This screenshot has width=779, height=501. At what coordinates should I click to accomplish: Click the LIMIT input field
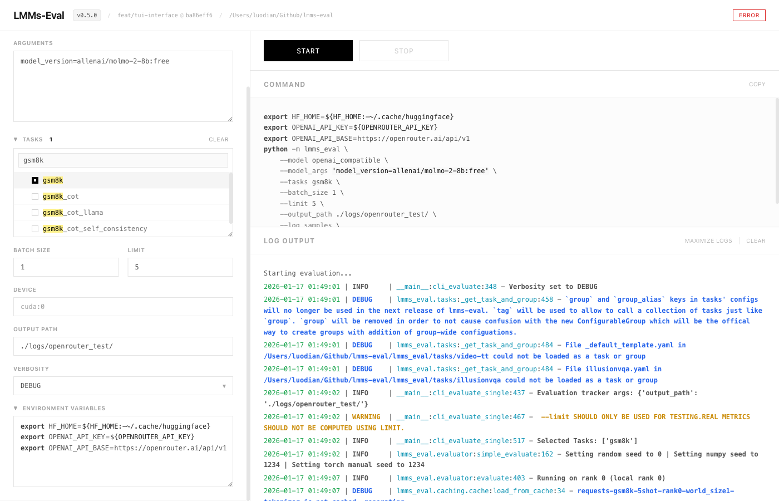pos(180,267)
